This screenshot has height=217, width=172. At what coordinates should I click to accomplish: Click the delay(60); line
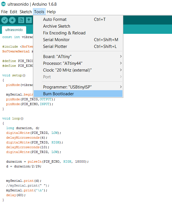(x=16, y=195)
